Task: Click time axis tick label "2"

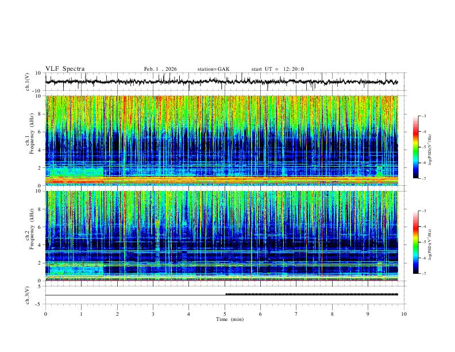Action: (x=117, y=314)
